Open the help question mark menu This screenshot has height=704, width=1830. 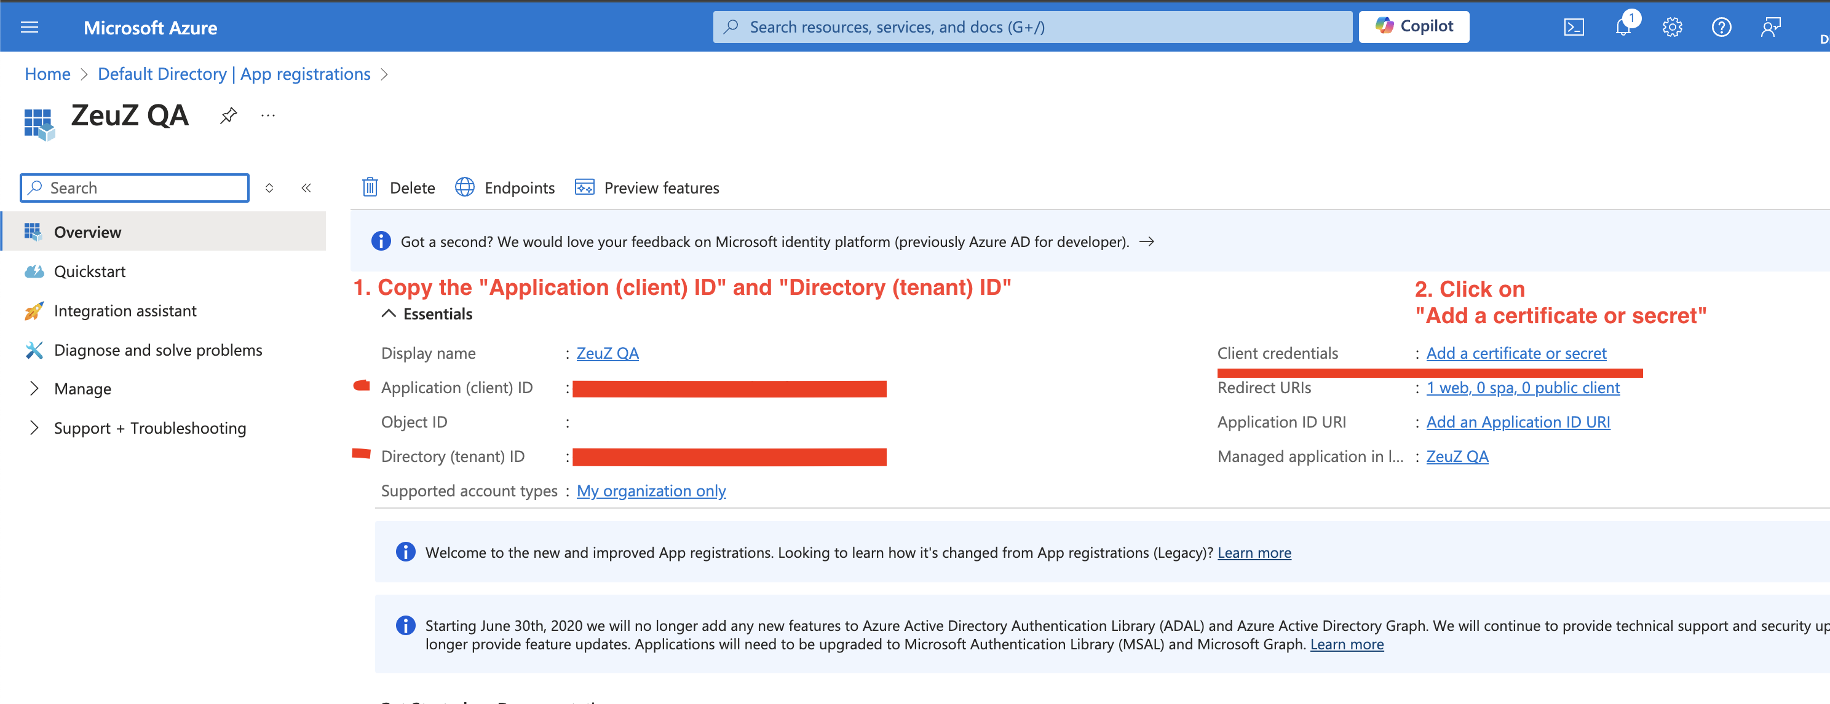point(1721,28)
